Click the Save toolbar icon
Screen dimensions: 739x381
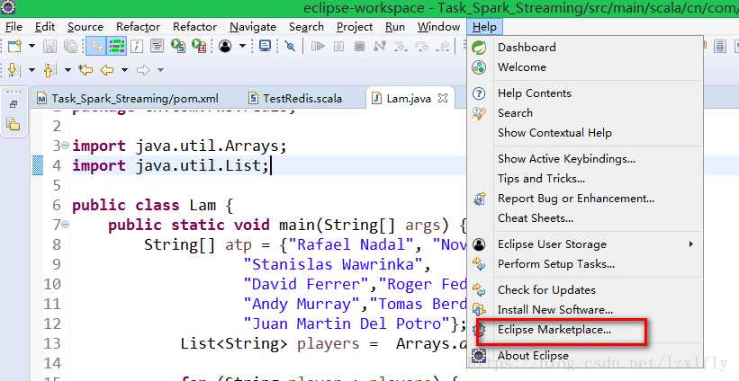click(50, 46)
